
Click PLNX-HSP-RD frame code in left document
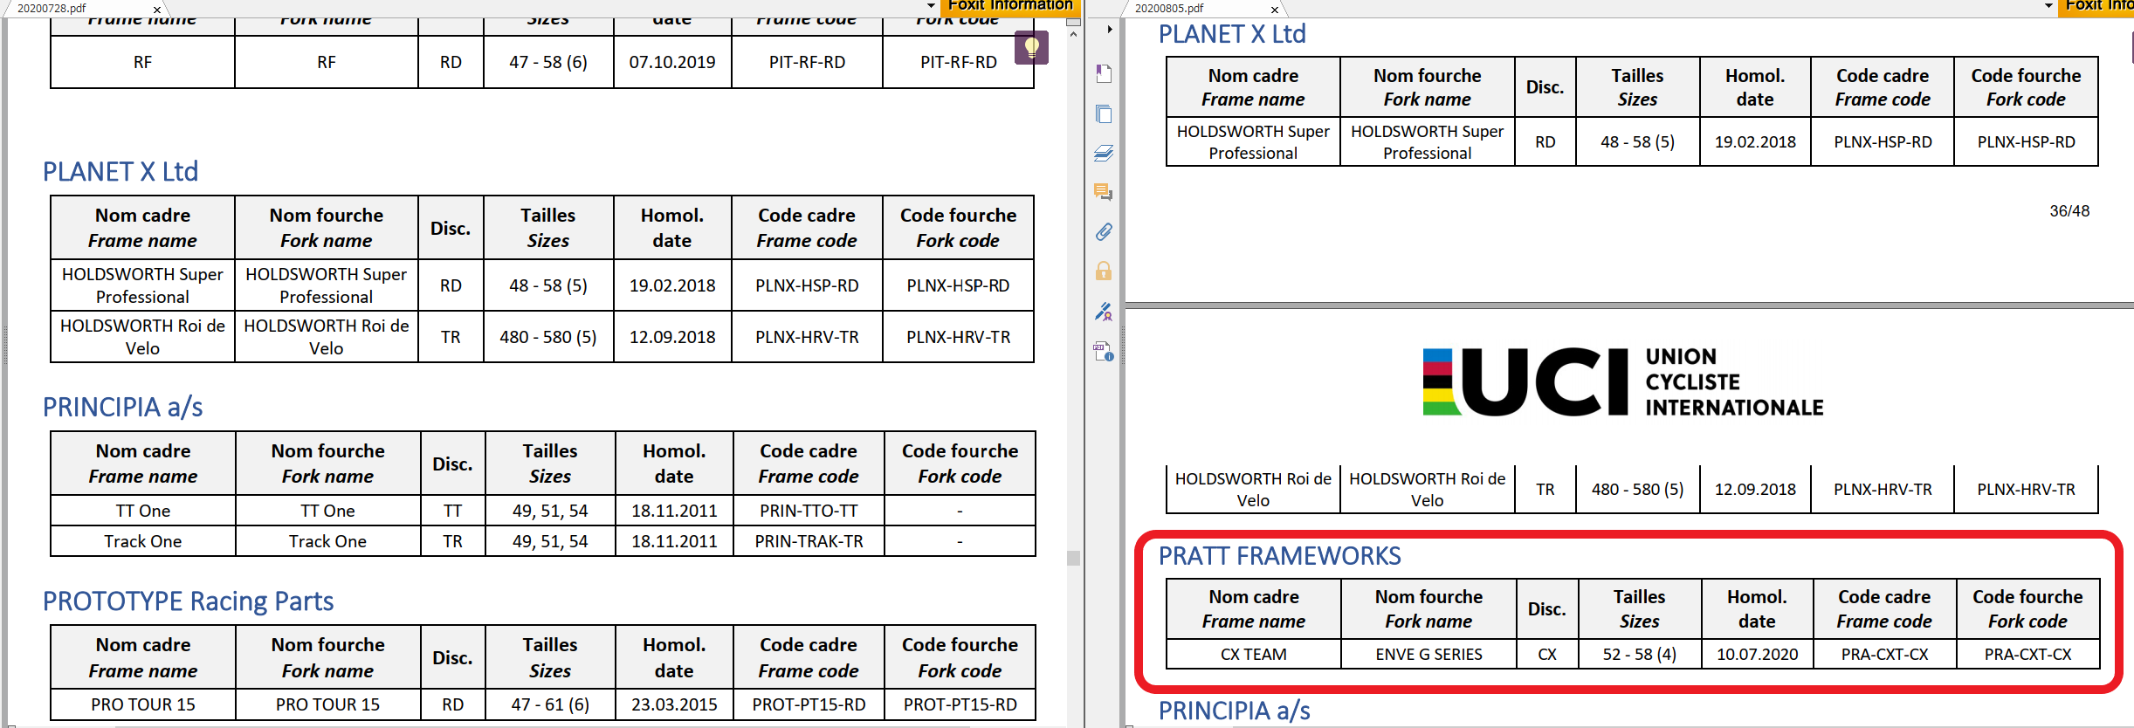(x=807, y=285)
